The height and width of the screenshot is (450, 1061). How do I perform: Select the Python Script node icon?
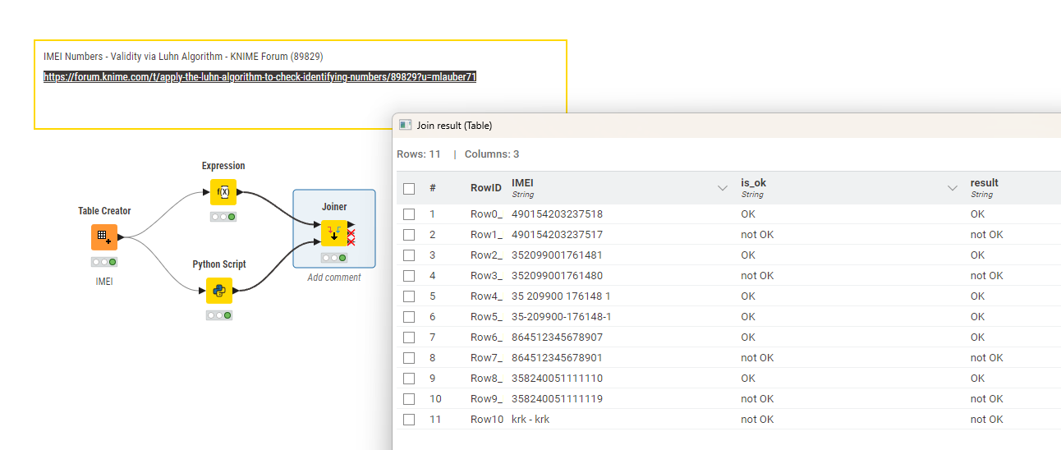[x=219, y=291]
